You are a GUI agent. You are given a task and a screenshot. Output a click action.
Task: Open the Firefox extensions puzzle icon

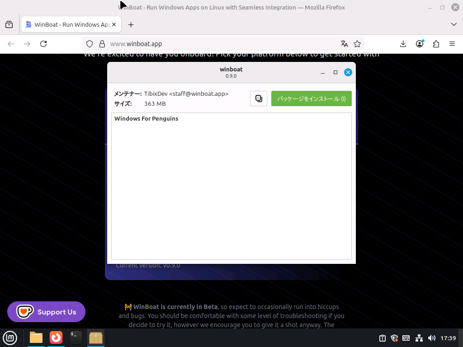tap(436, 44)
